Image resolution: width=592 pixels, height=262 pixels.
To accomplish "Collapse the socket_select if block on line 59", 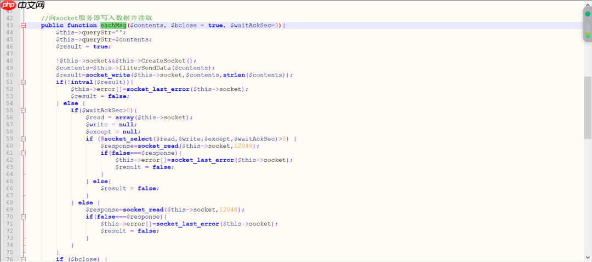I will point(23,139).
